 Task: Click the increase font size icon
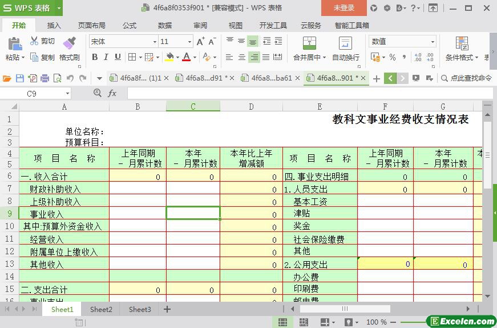[x=200, y=42]
